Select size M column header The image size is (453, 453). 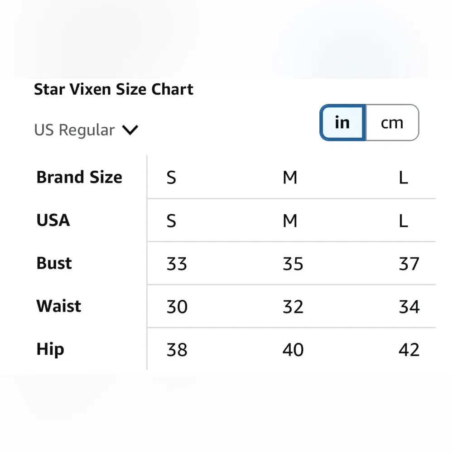(290, 178)
